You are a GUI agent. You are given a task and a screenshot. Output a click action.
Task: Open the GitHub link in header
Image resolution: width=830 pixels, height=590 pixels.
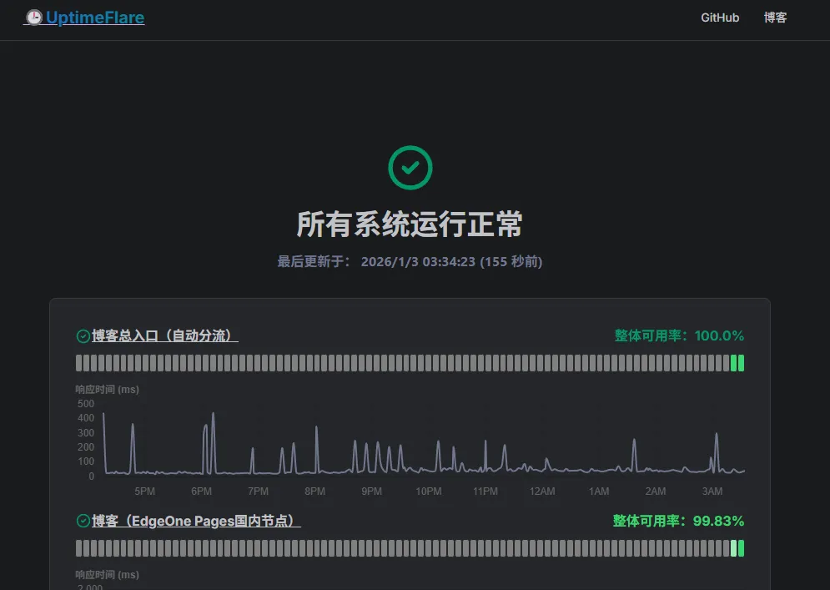point(720,18)
